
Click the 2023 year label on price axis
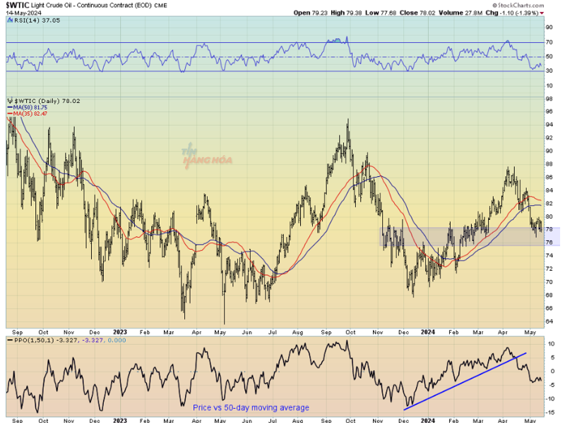pyautogui.click(x=120, y=331)
